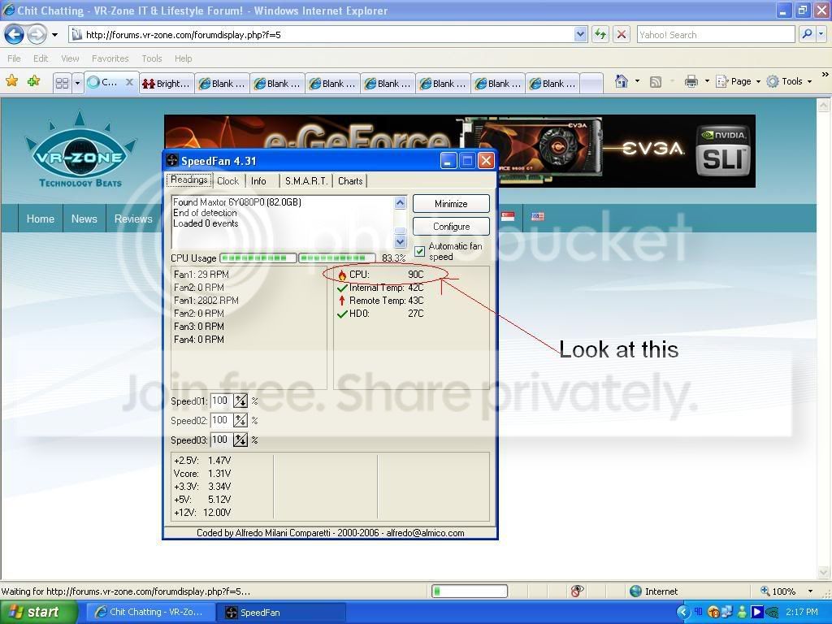Click the Singapore flag icon
The image size is (832, 624).
pyautogui.click(x=508, y=216)
